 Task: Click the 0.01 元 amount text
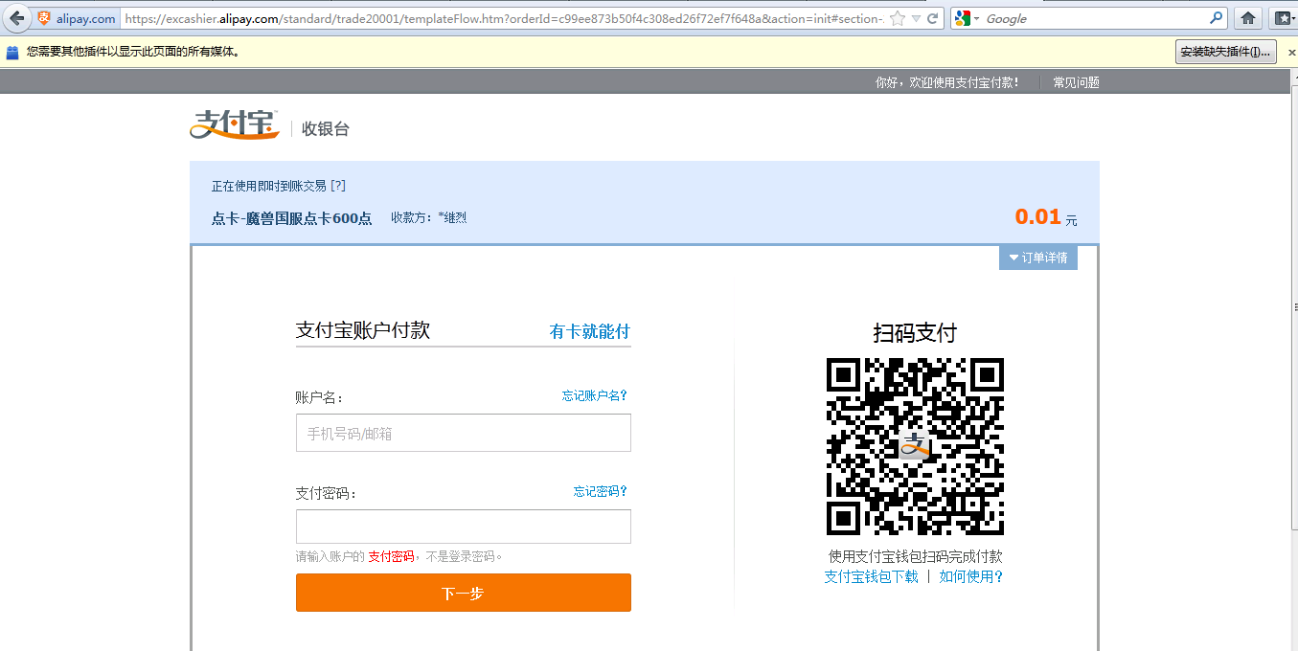(x=1046, y=217)
